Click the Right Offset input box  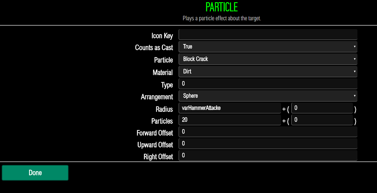click(268, 155)
